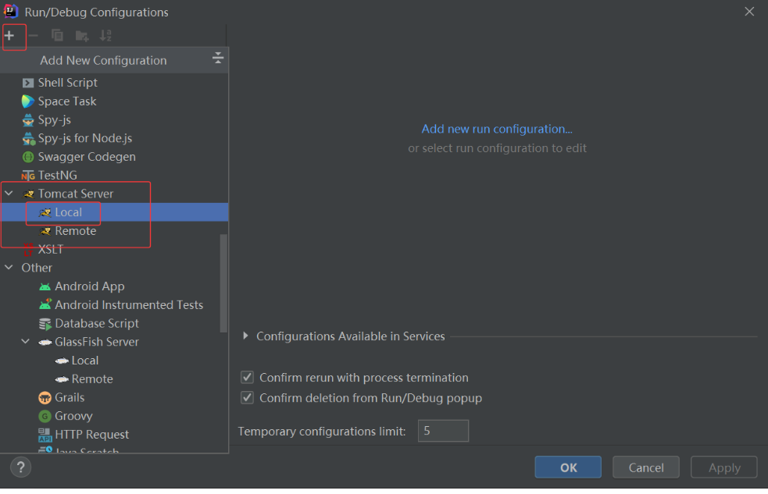Toggle Confirm rerun with process termination
This screenshot has height=494, width=768.
(x=248, y=378)
